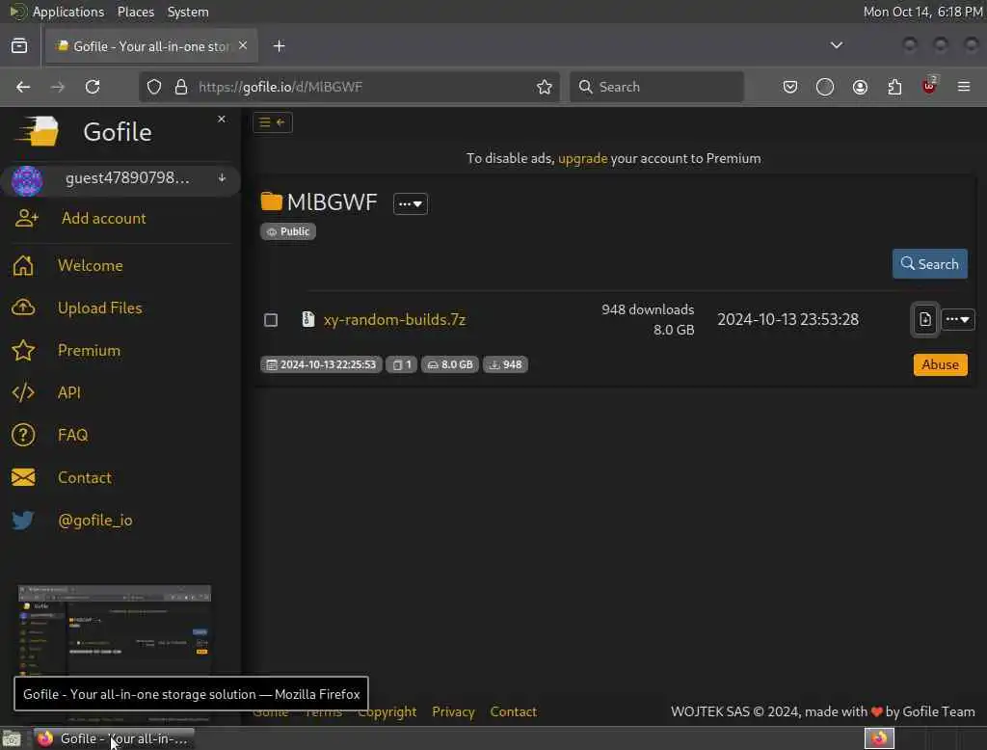Open the extensions puzzle icon

coord(894,87)
